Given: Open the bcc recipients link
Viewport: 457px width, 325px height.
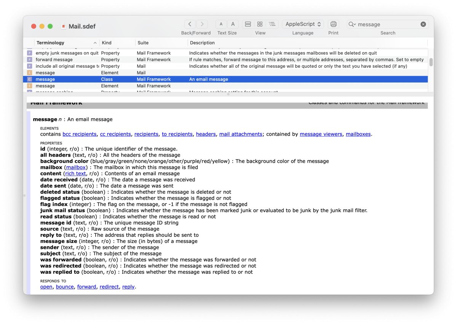Looking at the screenshot, I should tap(79, 134).
